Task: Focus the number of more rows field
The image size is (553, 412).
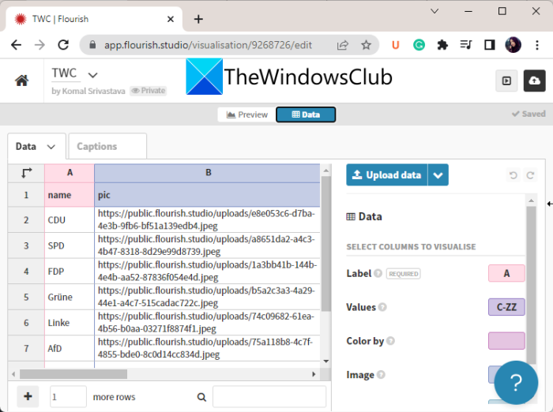Action: pos(68,397)
